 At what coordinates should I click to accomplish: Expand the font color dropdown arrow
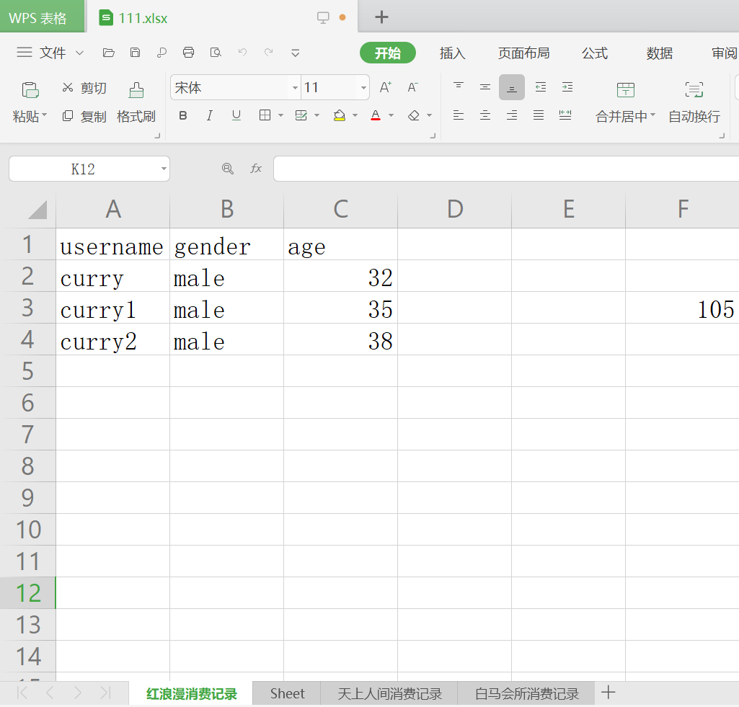(391, 115)
